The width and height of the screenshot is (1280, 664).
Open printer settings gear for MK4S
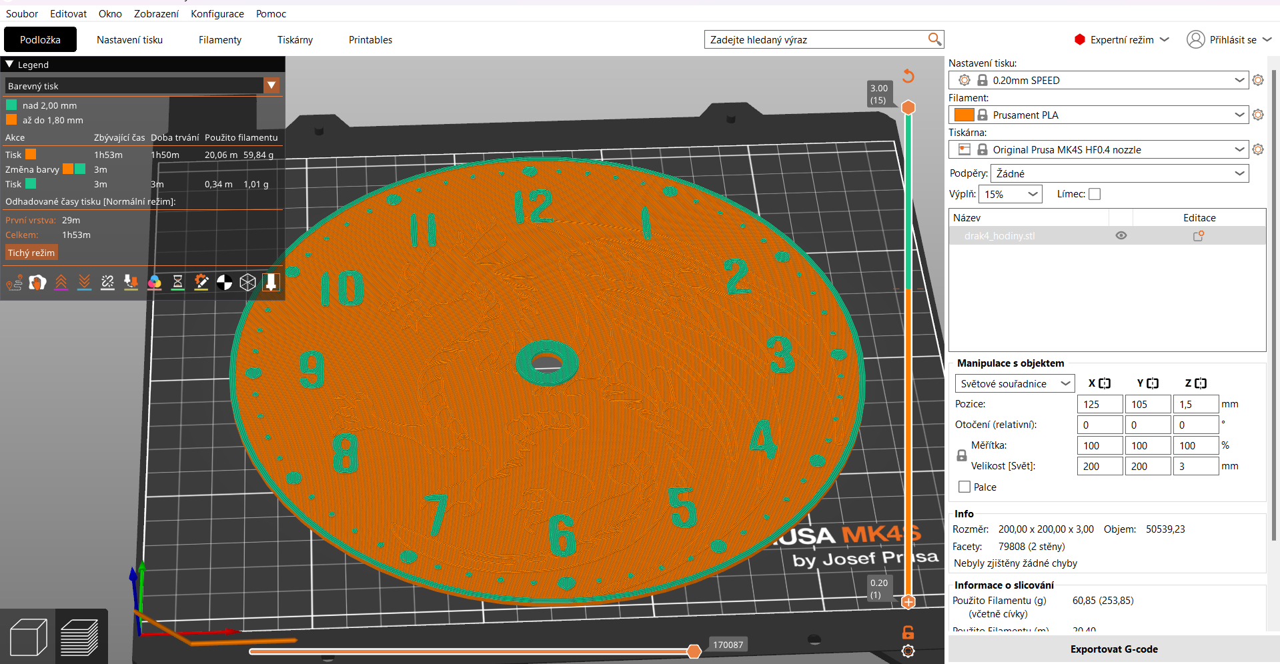pos(1258,149)
